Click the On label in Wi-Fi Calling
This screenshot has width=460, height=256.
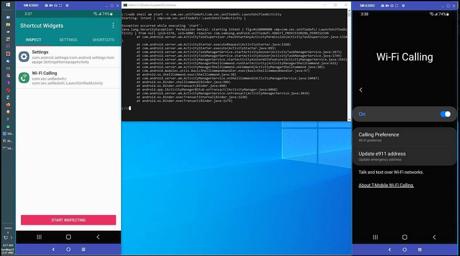pos(362,114)
